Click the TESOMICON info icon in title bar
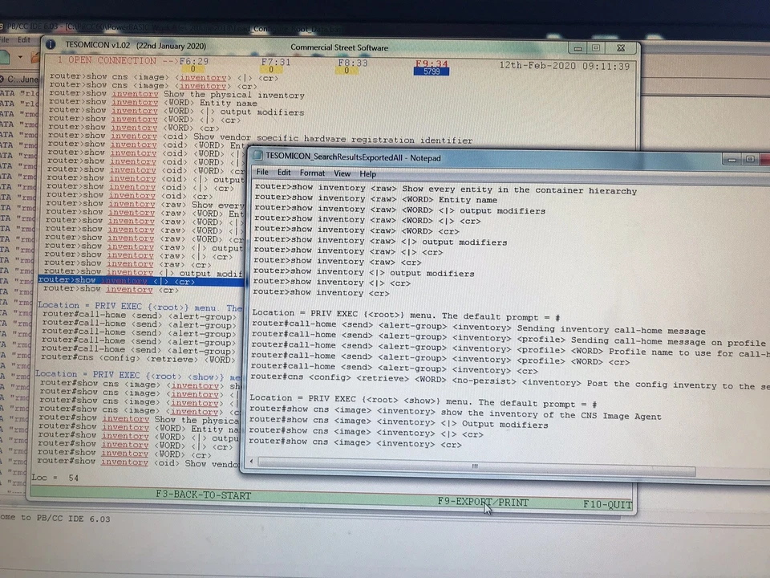The width and height of the screenshot is (770, 578). coord(51,45)
